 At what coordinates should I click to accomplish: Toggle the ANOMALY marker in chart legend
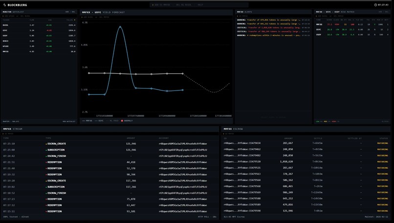click(x=127, y=121)
